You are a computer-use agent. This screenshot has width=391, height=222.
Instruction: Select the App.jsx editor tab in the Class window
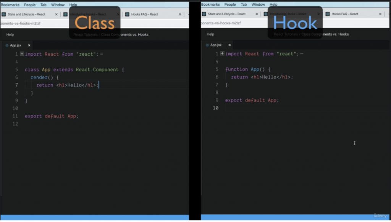pyautogui.click(x=18, y=45)
